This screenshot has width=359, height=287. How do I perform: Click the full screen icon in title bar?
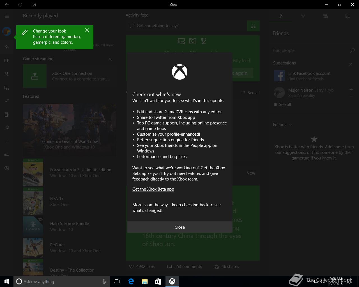click(x=34, y=4)
